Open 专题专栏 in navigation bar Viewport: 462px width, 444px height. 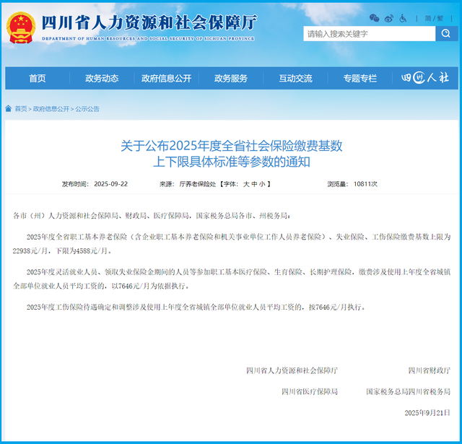359,78
